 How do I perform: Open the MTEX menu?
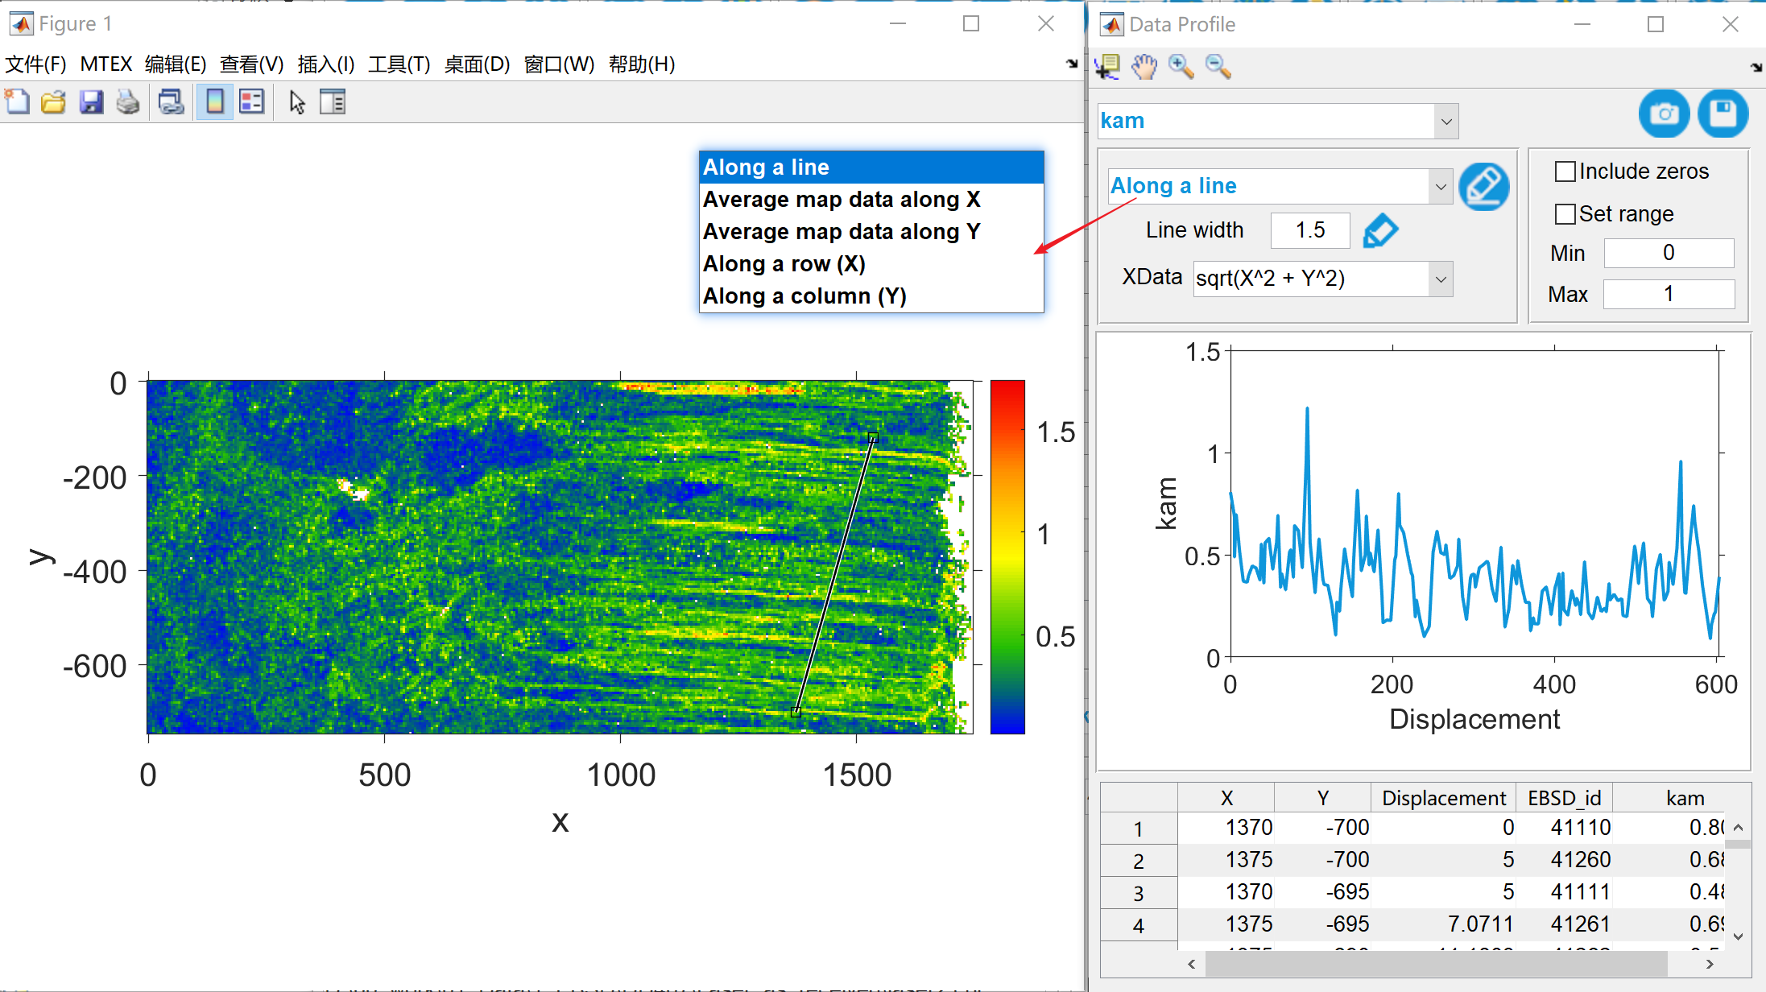[x=105, y=64]
